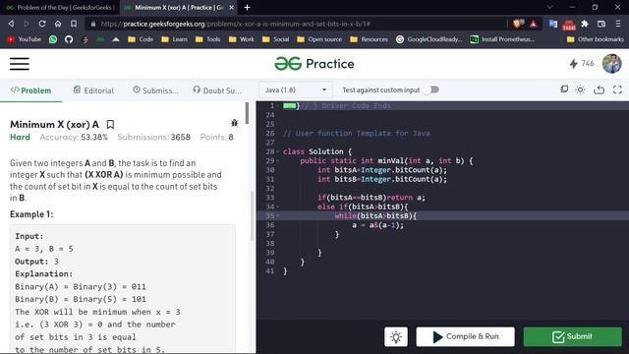Open GitHub bookmark icon
629x354 pixels.
click(x=69, y=39)
